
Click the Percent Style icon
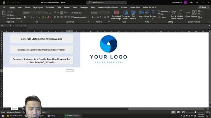(98, 17)
